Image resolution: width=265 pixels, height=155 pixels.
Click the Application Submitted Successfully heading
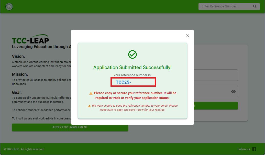coord(132,67)
